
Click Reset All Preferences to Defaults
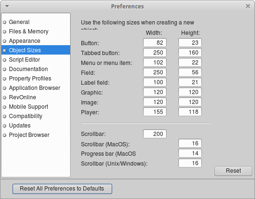point(62,189)
